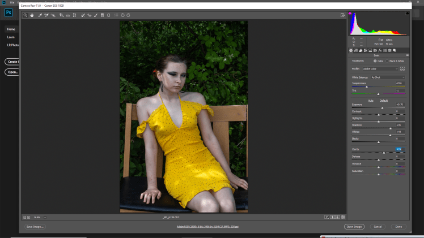Select the Adjustment Brush tool
This screenshot has height=238, width=424.
pos(95,15)
